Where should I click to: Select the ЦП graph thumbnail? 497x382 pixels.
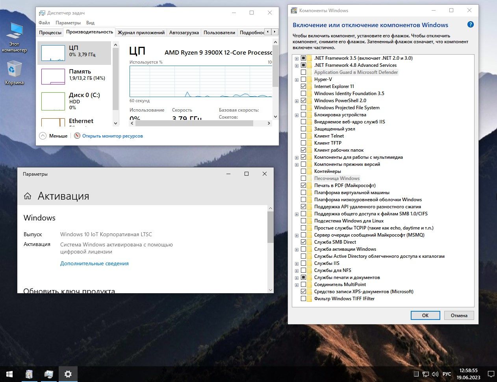click(x=53, y=53)
